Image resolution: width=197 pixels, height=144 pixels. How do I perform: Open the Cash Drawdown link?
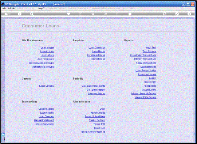click(45, 124)
